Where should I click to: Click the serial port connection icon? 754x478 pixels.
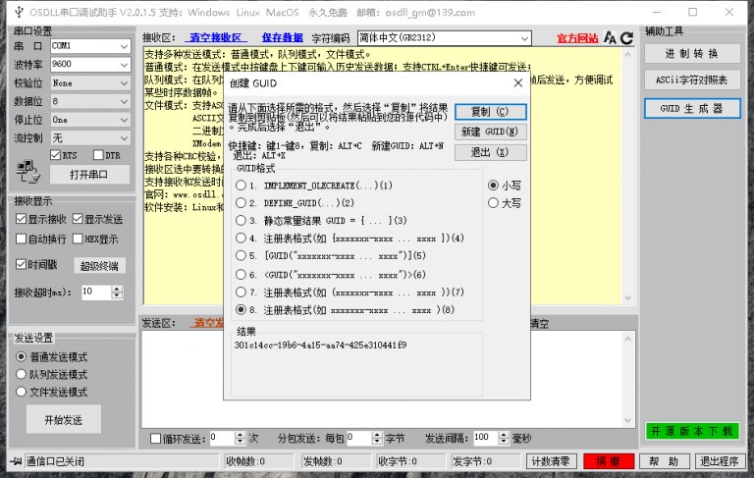[x=27, y=172]
